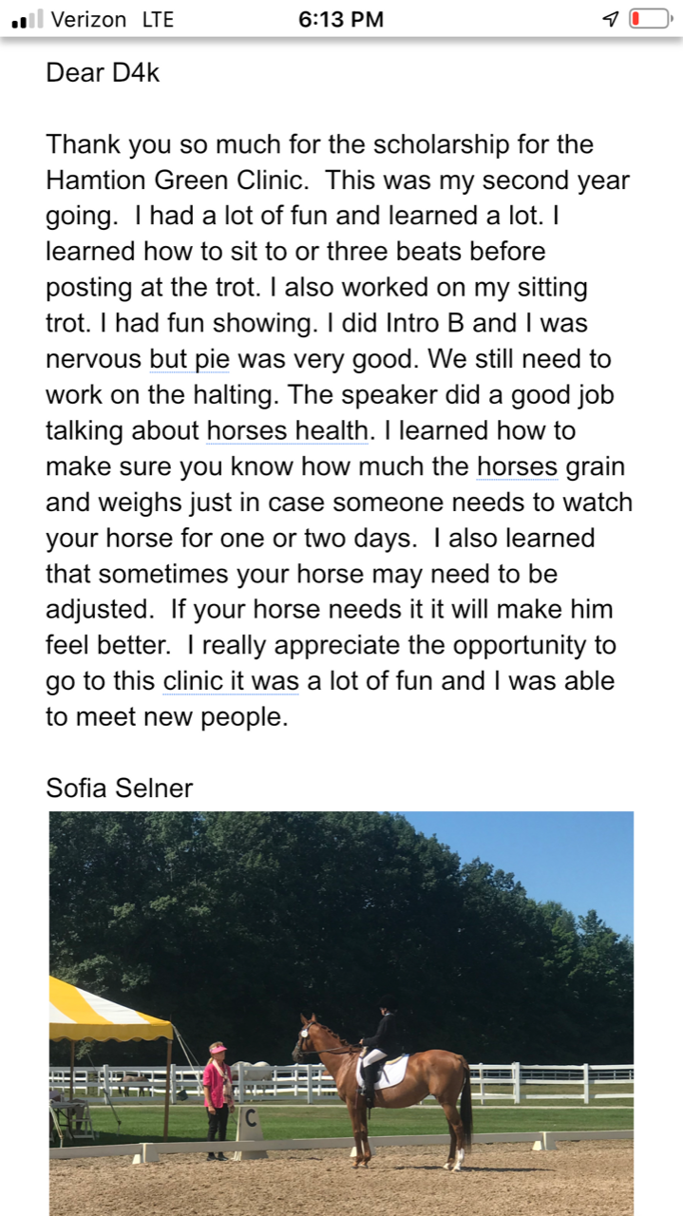Tap the low battery indicator icon

tap(650, 19)
